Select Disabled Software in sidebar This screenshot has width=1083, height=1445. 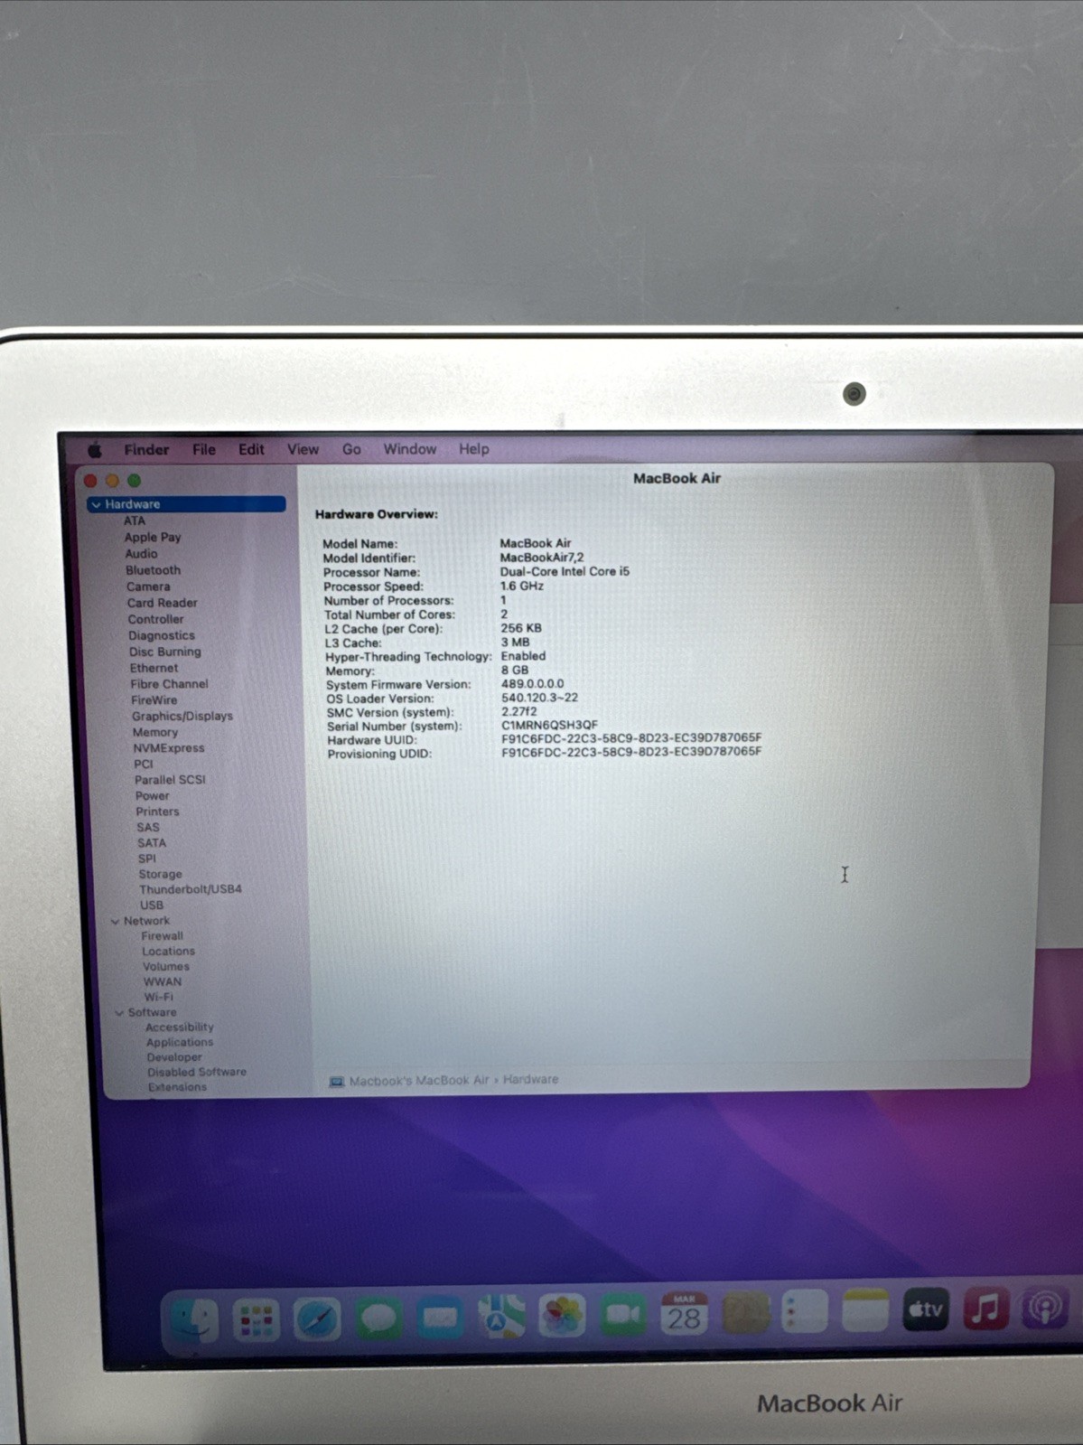pos(197,1072)
